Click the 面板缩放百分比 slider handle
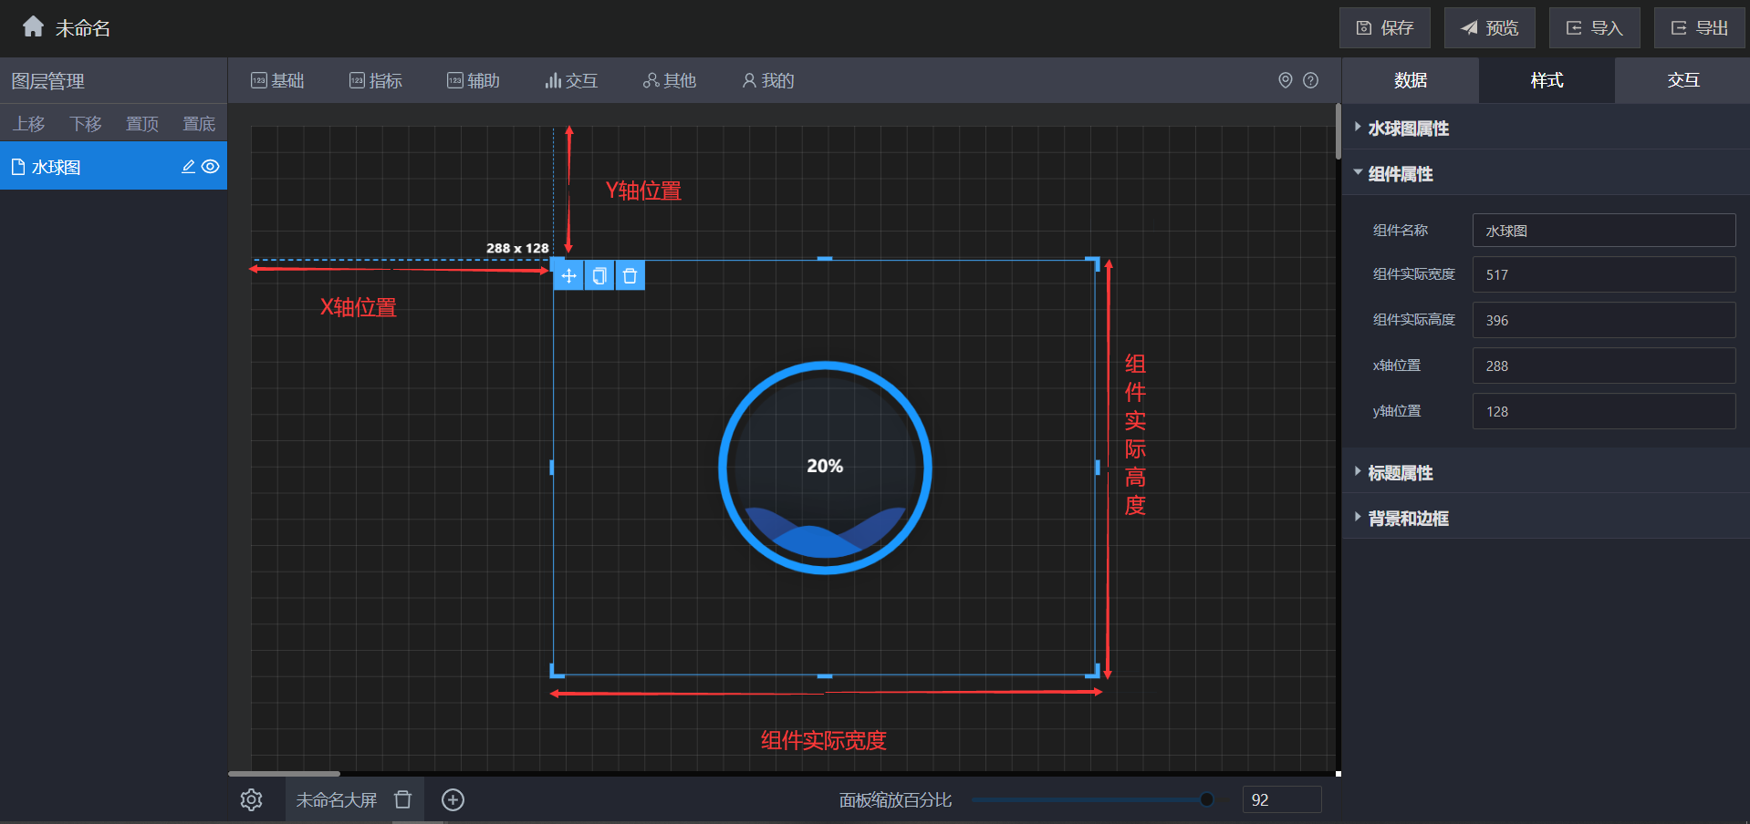The image size is (1750, 824). [1206, 799]
